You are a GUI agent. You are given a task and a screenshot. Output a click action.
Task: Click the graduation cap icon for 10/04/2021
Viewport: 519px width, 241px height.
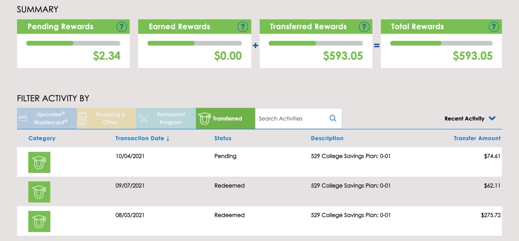pos(39,162)
